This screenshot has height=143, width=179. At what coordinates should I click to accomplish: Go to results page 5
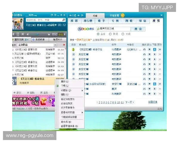point(106,102)
